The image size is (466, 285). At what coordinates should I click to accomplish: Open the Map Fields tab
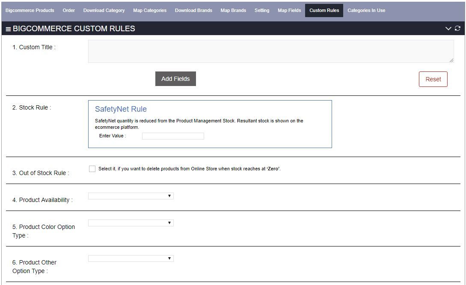coord(289,10)
